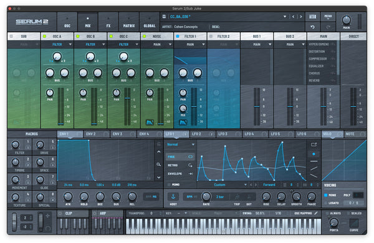Click the portamento CURVE box
374x243 pixels.
coord(353,223)
